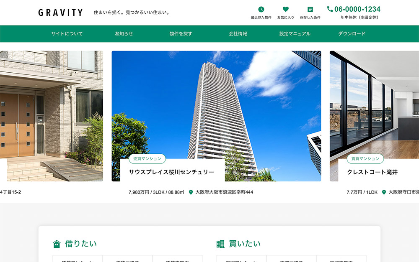Screen dimensions: 419x262
Task: Click the house icon next to 借りたい
Action: click(x=57, y=244)
